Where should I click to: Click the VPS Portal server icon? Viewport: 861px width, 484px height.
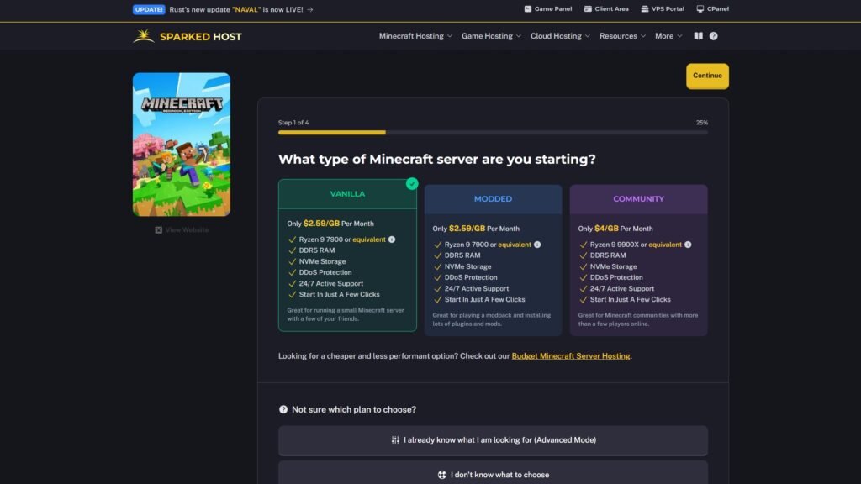[644, 9]
